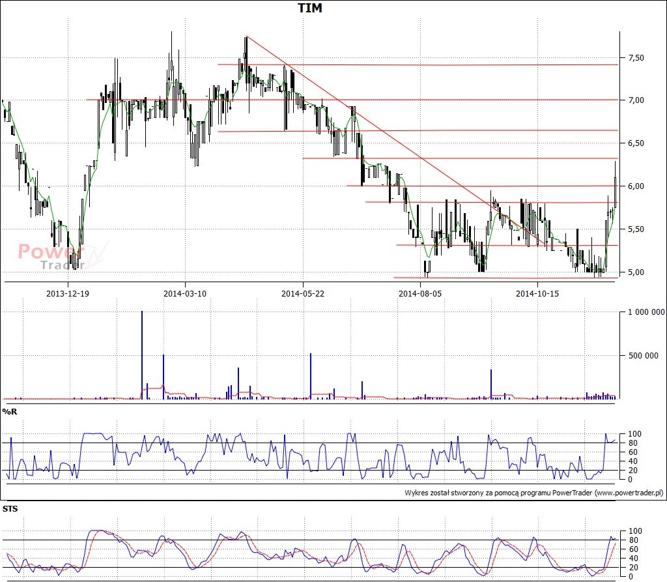The width and height of the screenshot is (667, 582).
Task: Select the 5,50 price axis label
Action: [x=636, y=229]
